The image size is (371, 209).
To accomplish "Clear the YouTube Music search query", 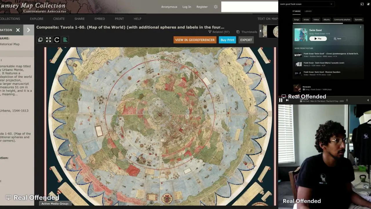I will [331, 4].
